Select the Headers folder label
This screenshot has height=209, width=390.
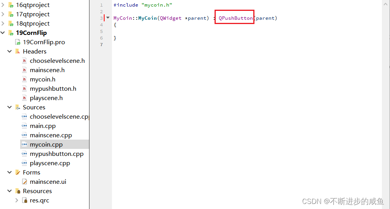[34, 52]
